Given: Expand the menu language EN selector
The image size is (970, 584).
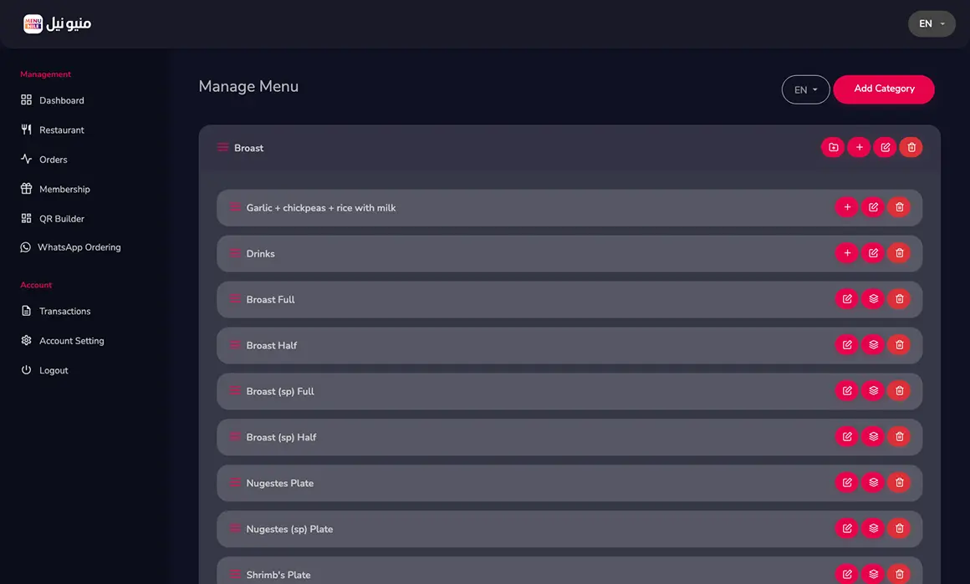Looking at the screenshot, I should (x=805, y=89).
